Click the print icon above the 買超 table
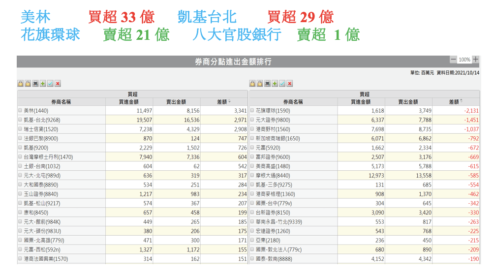Screen dimensions: 494x277 click(x=35, y=84)
